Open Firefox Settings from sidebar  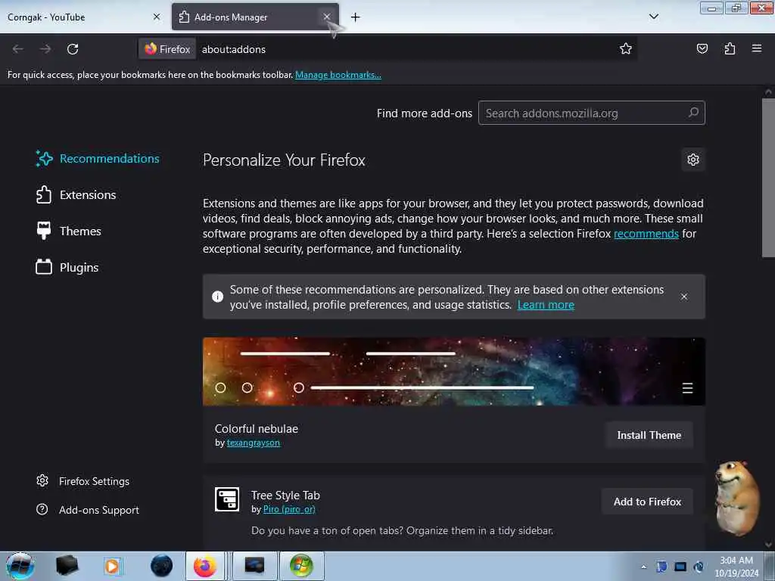tap(83, 481)
